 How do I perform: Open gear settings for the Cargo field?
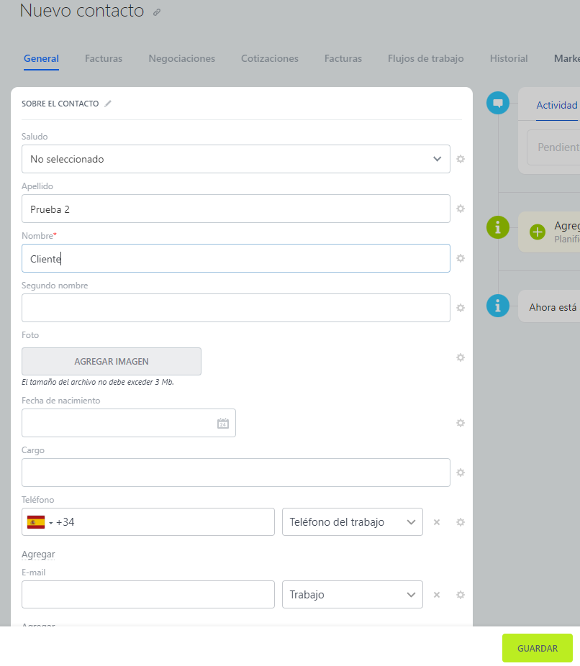[461, 473]
